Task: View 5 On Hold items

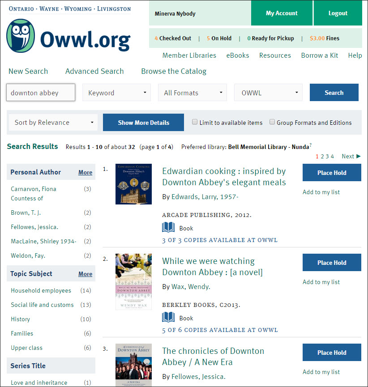Action: [219, 38]
